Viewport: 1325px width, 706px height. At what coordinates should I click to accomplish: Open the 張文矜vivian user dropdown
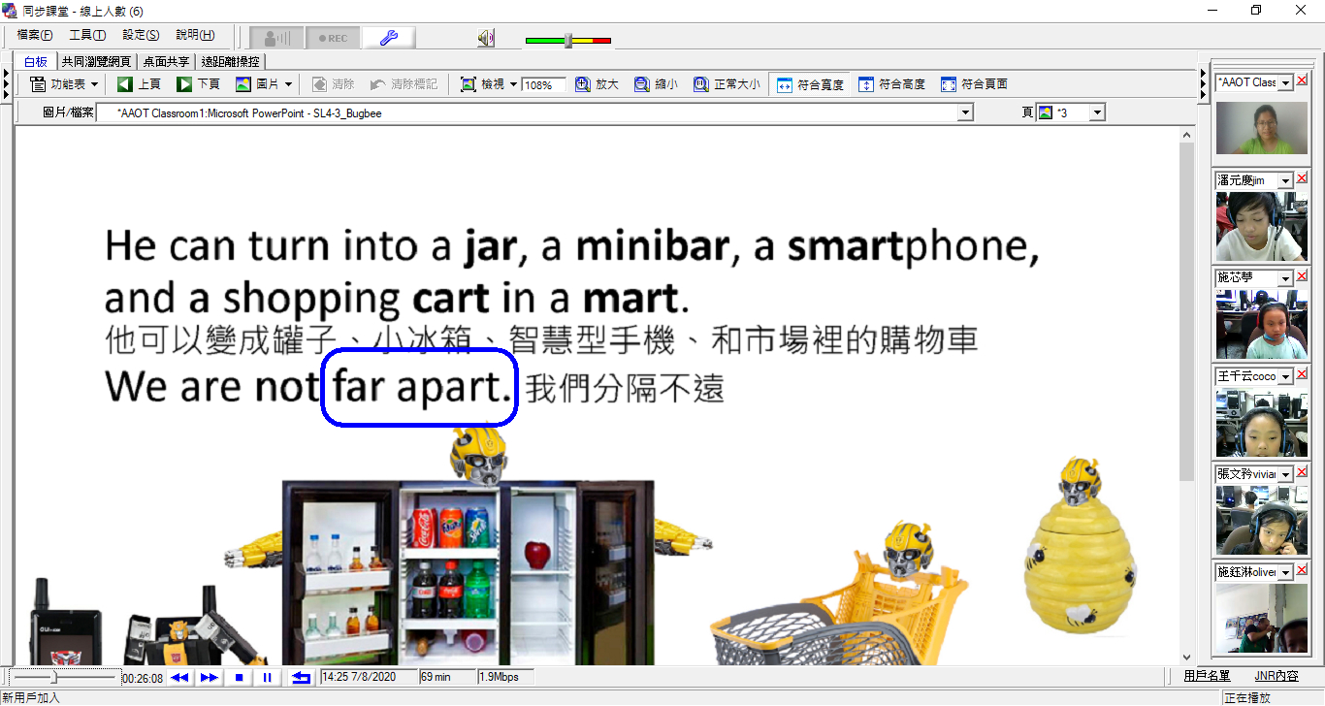(x=1286, y=475)
